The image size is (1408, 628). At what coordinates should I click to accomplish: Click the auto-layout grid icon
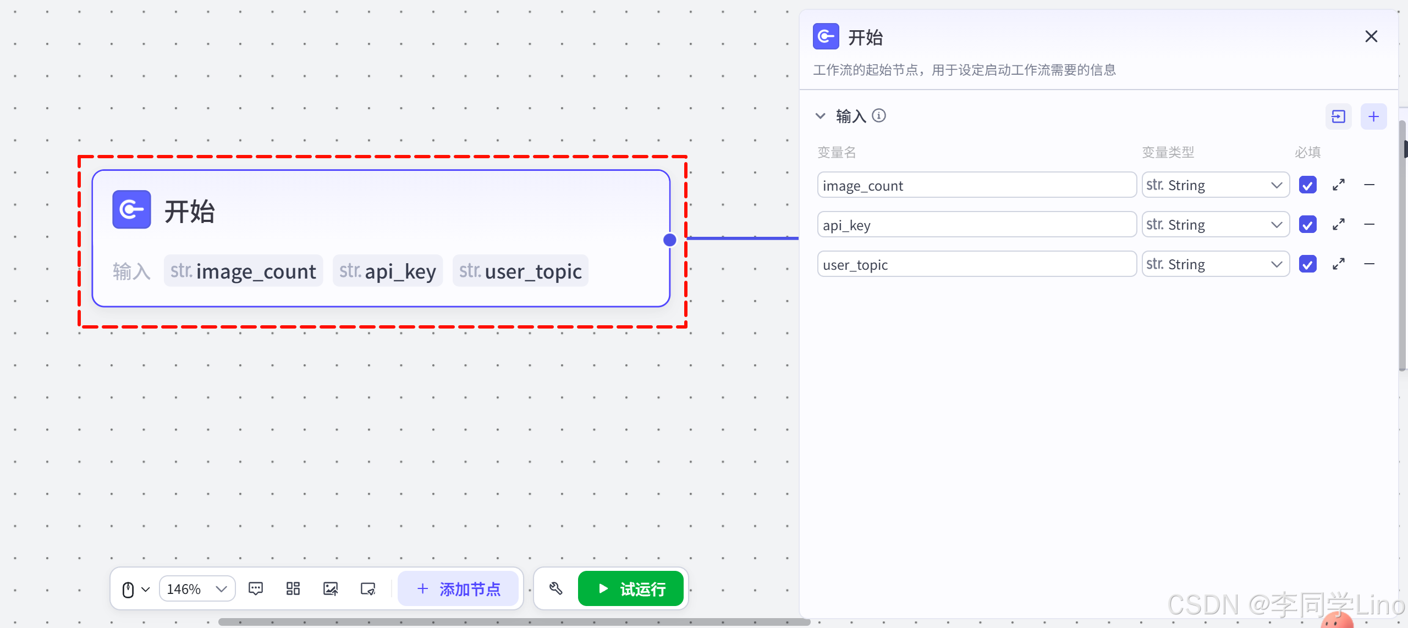pyautogui.click(x=293, y=589)
